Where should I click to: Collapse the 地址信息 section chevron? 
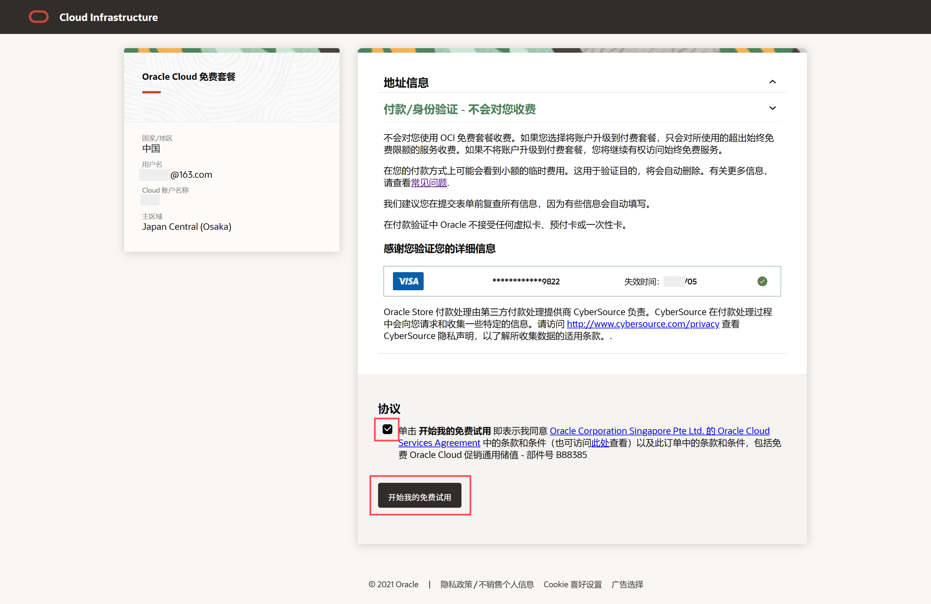(772, 82)
